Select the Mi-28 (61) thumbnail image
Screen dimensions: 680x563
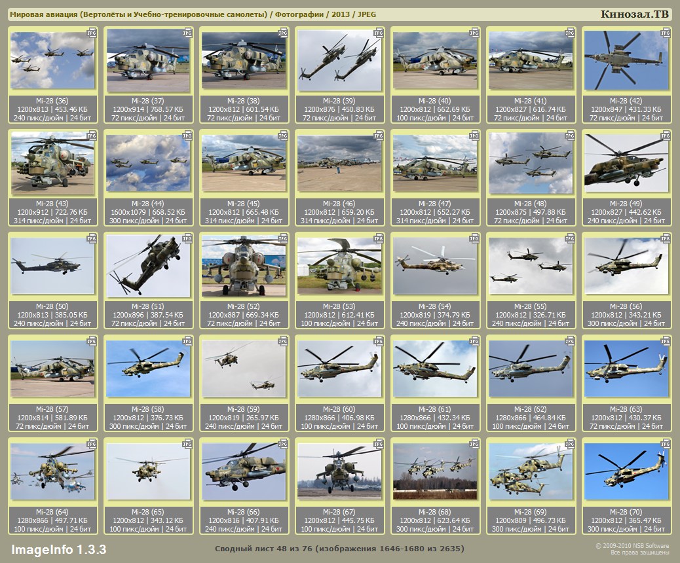point(435,369)
